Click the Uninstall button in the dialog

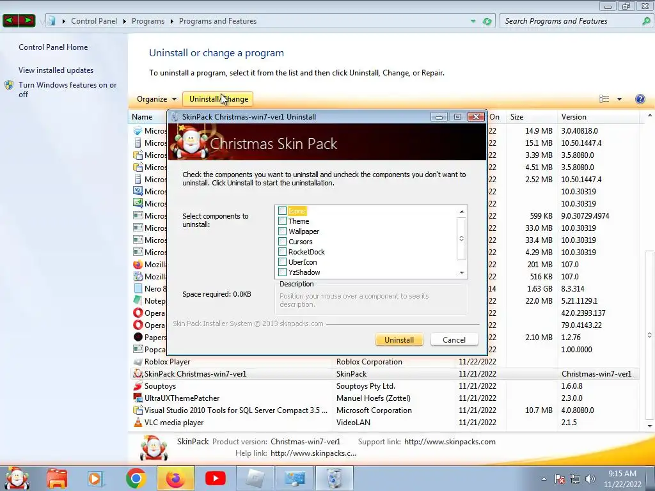399,340
